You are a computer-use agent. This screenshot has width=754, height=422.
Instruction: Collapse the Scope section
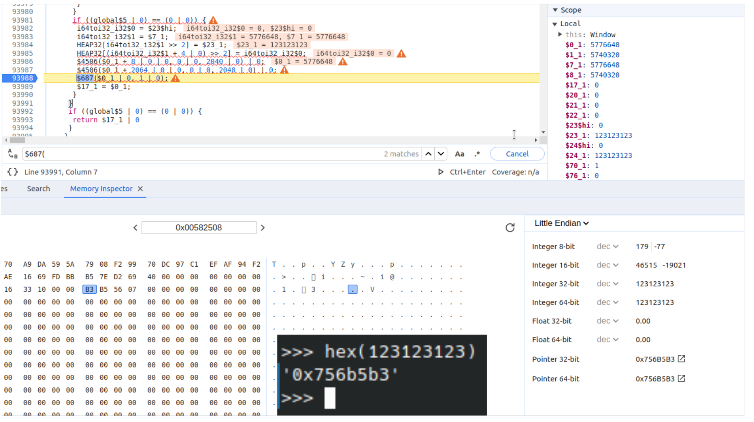pos(555,10)
